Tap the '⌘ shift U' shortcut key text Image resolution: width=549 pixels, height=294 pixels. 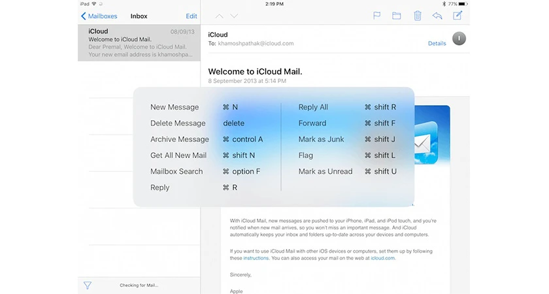[380, 171]
